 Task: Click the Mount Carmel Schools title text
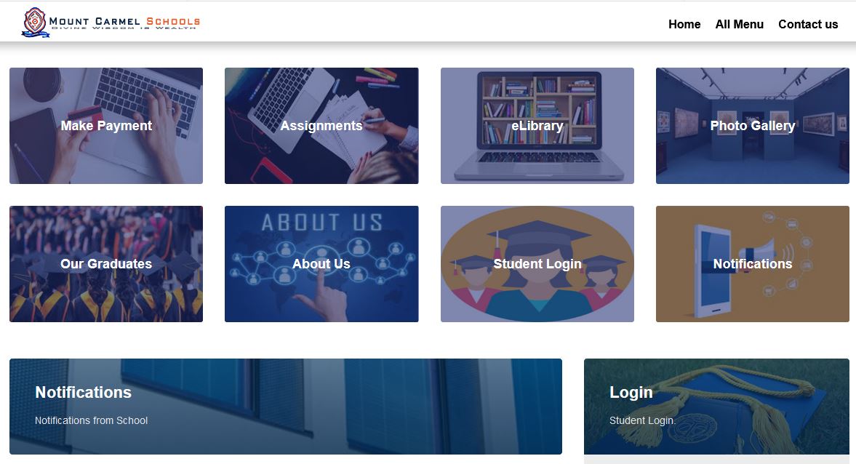click(124, 22)
